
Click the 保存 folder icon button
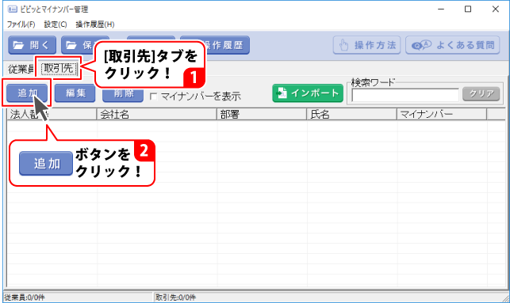point(78,45)
